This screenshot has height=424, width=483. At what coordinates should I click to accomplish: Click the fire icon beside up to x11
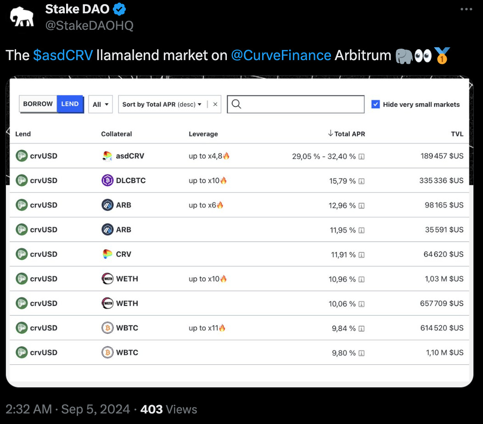coord(222,328)
